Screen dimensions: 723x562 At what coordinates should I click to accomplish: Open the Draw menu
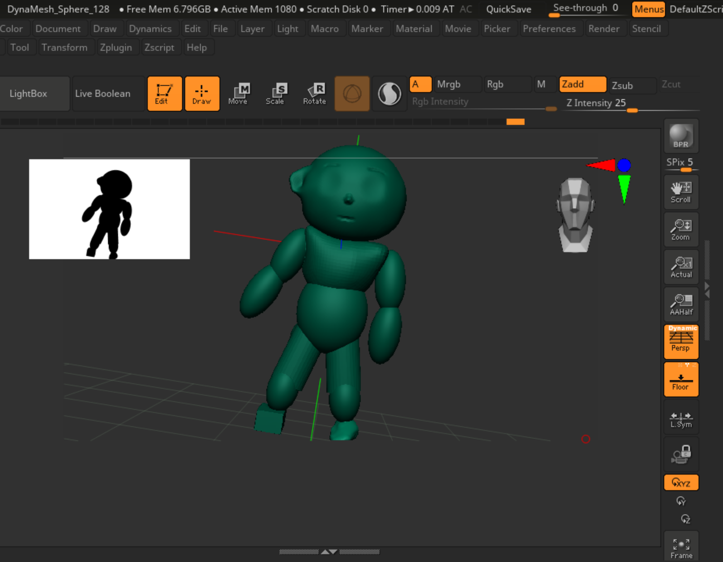[x=105, y=29]
